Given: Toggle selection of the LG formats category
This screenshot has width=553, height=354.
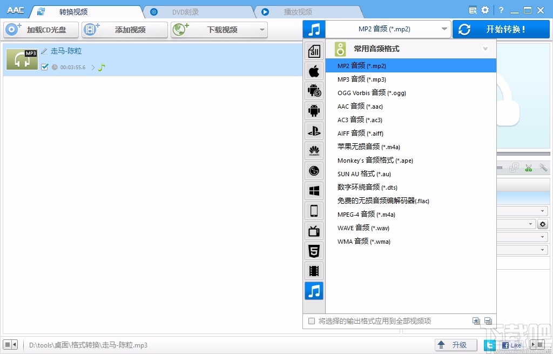Looking at the screenshot, I should (x=314, y=170).
